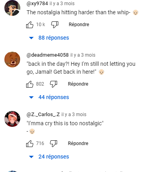This screenshot has height=172, width=153.
Task: Open the @xy9784 profile avatar
Action: pyautogui.click(x=12, y=8)
